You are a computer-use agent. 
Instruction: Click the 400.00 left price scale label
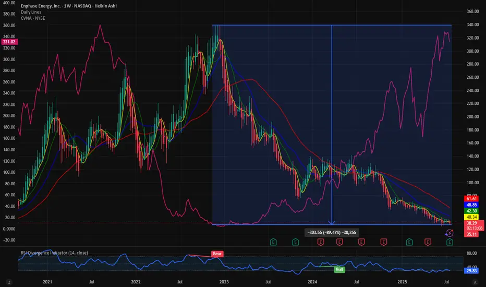tap(9, 3)
